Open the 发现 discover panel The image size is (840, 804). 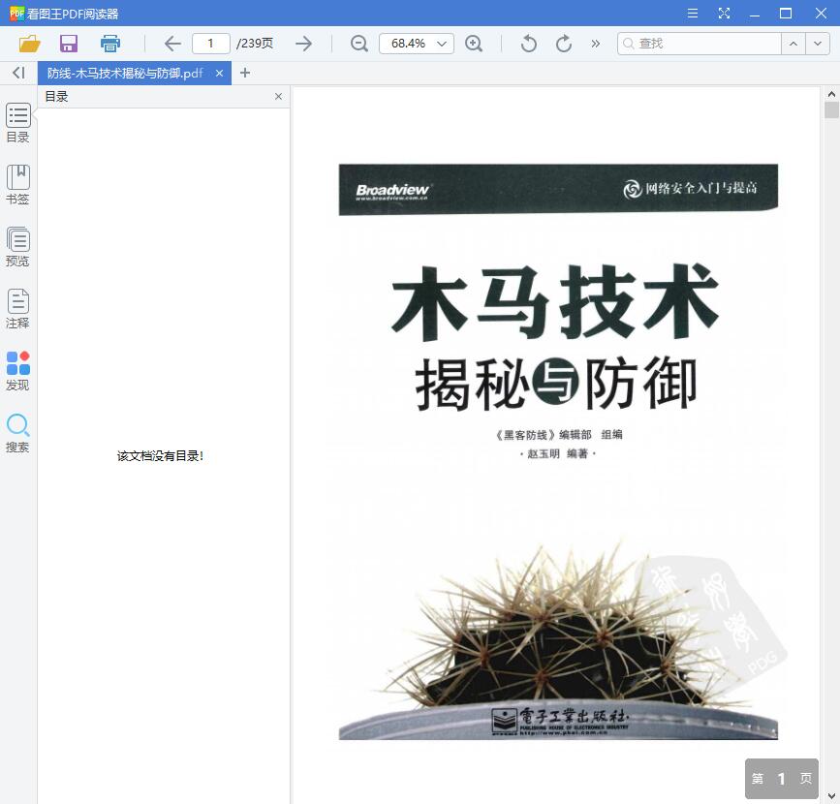(x=17, y=371)
